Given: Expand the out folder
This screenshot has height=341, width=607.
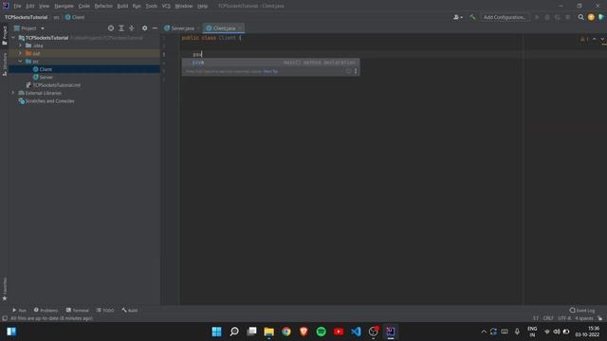Looking at the screenshot, I should pyautogui.click(x=21, y=53).
